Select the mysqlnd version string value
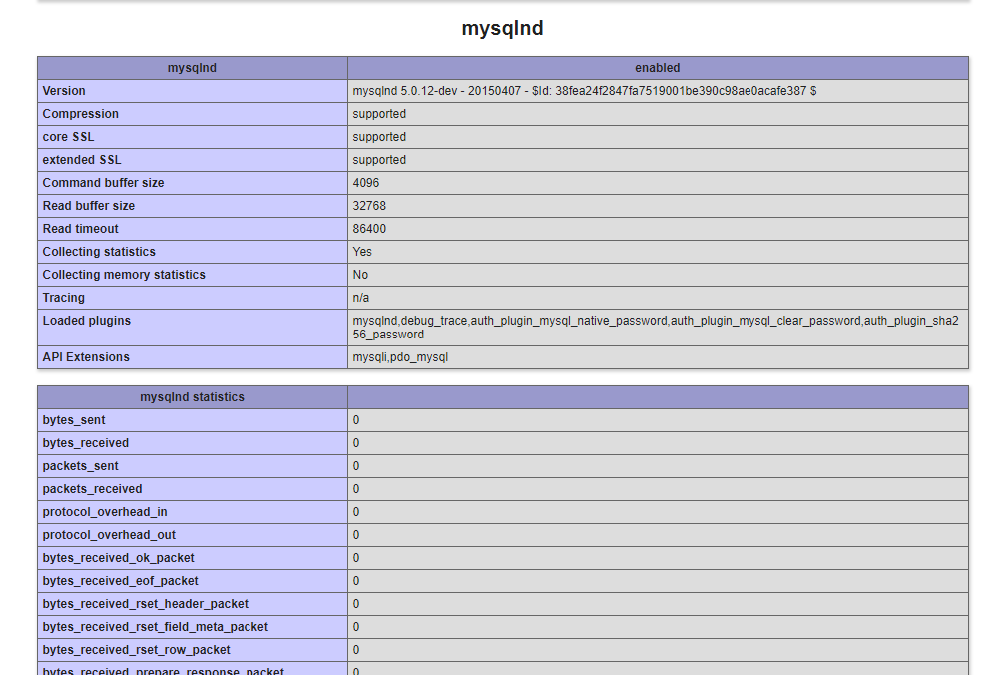This screenshot has width=998, height=675. point(584,91)
